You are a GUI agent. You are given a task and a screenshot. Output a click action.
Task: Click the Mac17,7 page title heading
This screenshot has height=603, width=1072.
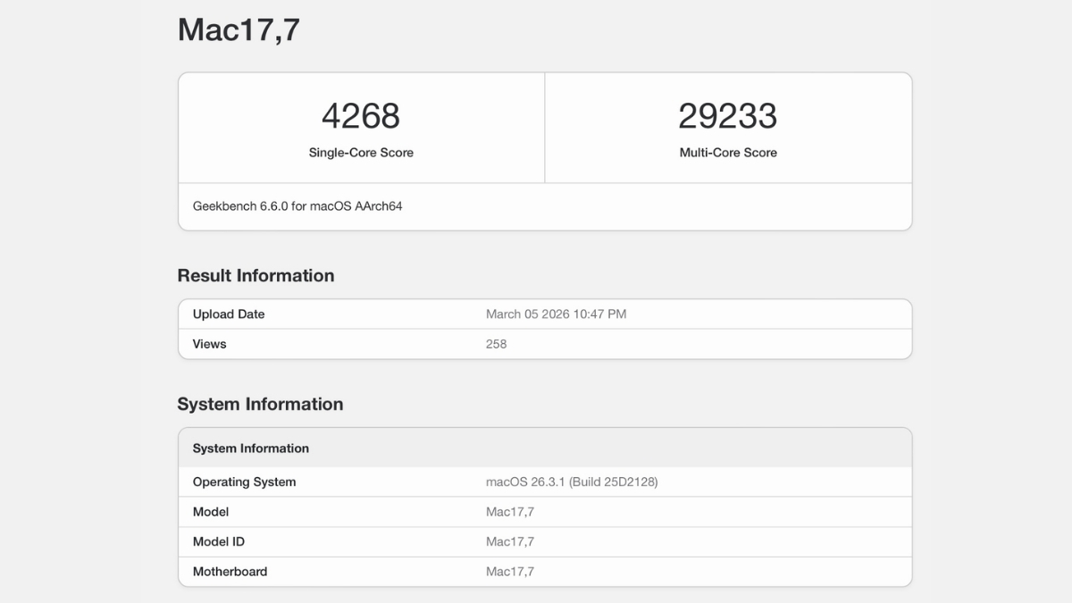point(239,29)
